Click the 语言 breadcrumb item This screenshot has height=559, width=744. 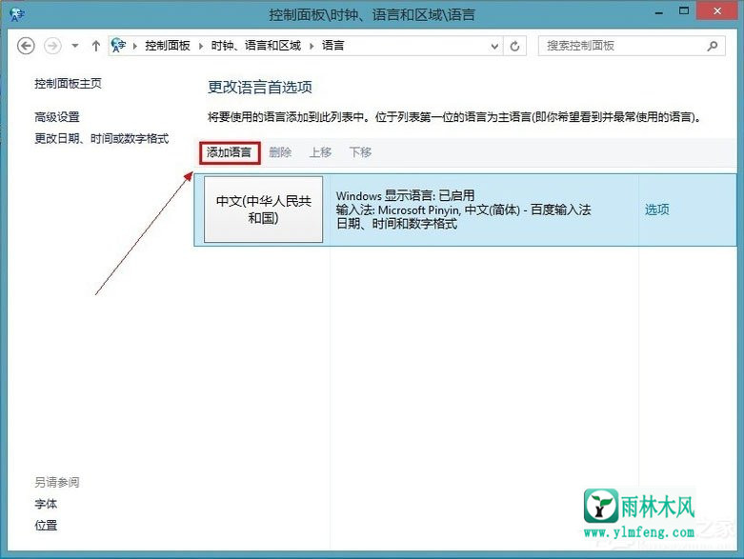[x=332, y=46]
